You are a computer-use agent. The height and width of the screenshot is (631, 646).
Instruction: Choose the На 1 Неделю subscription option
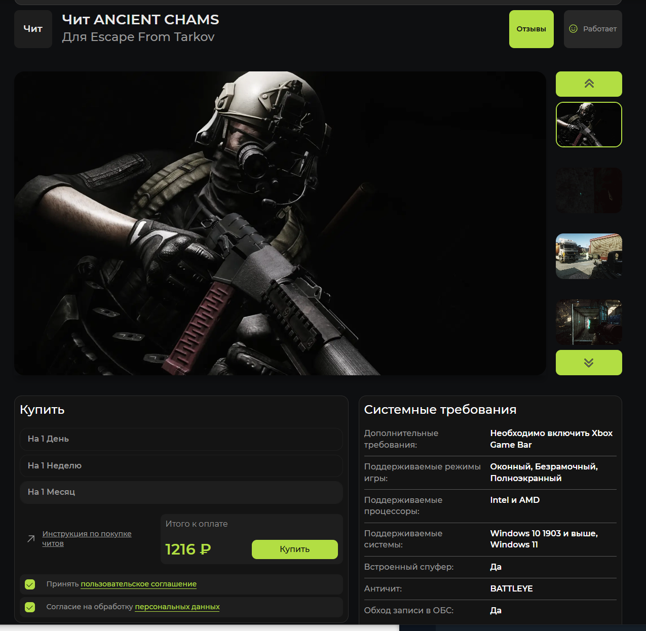point(181,465)
